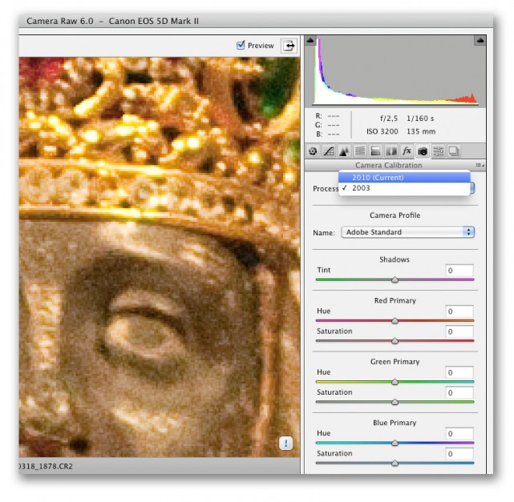Open the Effects fx panel tab
The width and height of the screenshot is (514, 502).
(x=407, y=151)
